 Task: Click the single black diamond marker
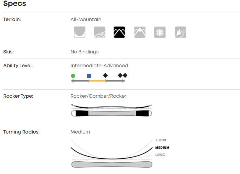click(105, 76)
